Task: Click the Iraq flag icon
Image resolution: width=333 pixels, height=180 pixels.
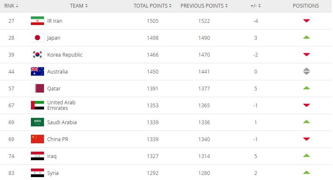Action: coord(37,156)
